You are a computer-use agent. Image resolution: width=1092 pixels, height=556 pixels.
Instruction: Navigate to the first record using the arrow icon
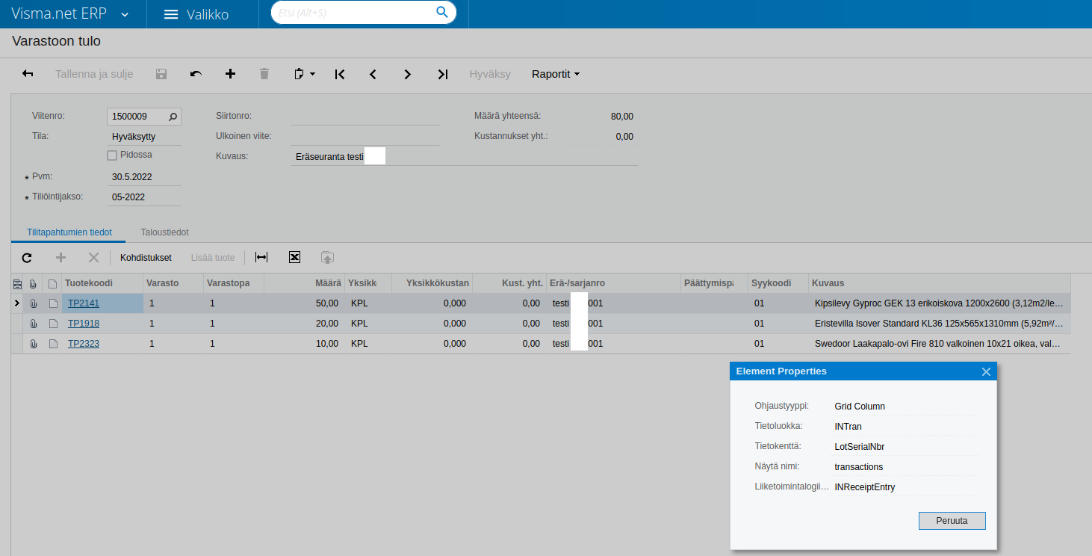pyautogui.click(x=339, y=74)
